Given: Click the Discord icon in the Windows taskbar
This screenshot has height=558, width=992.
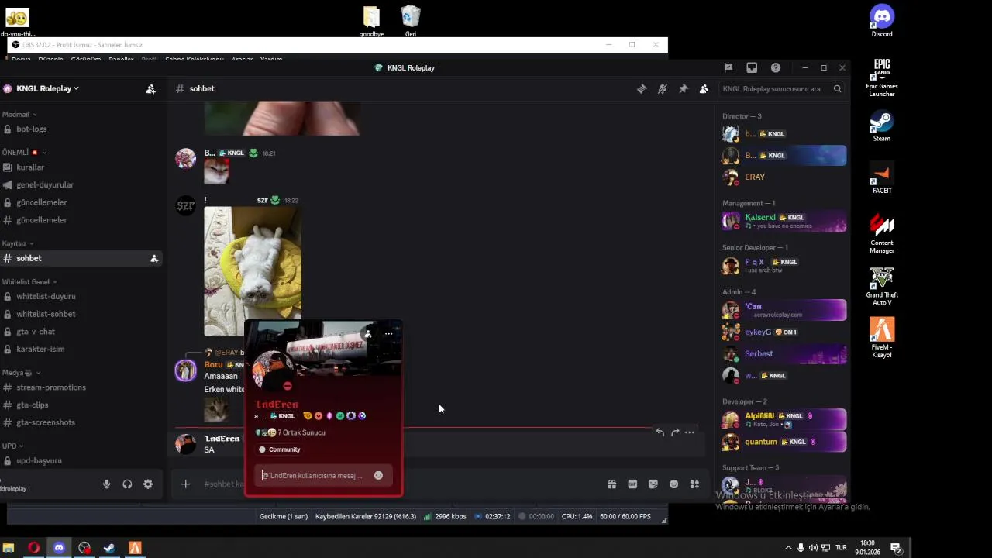Looking at the screenshot, I should pos(59,548).
